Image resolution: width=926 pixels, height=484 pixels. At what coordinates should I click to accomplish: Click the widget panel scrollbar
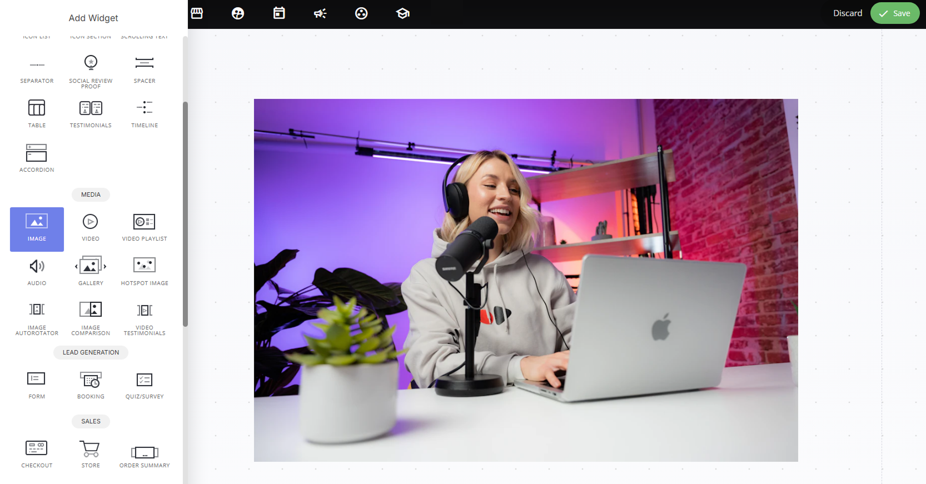coord(185,214)
